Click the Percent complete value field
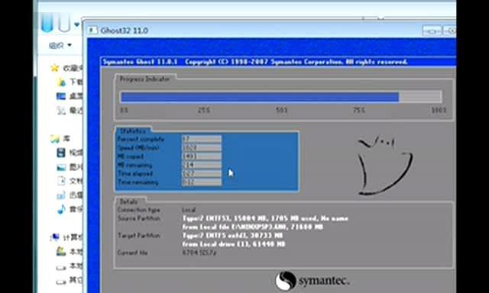This screenshot has height=293, width=489. 202,139
